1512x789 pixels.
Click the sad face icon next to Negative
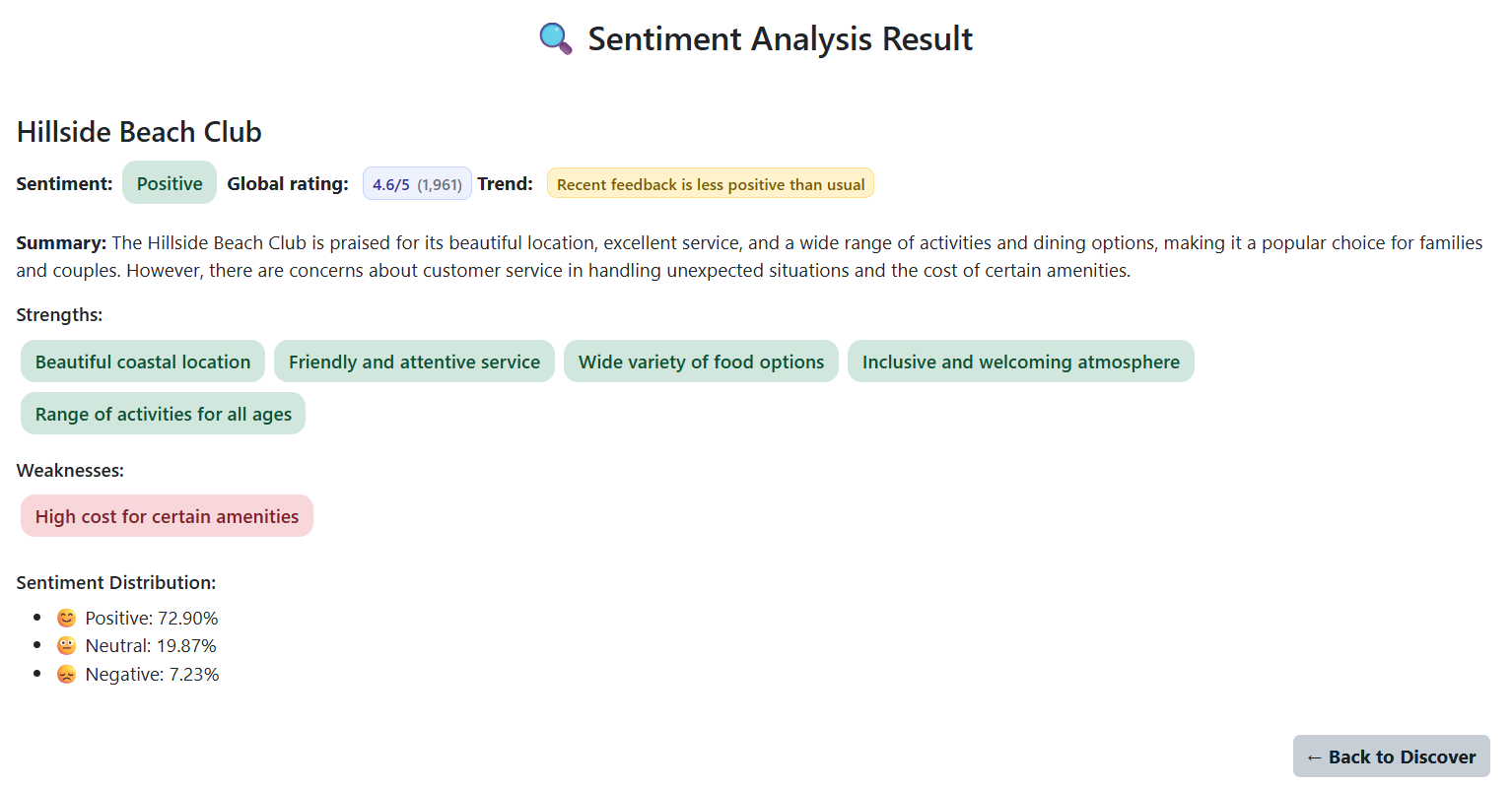pyautogui.click(x=65, y=674)
